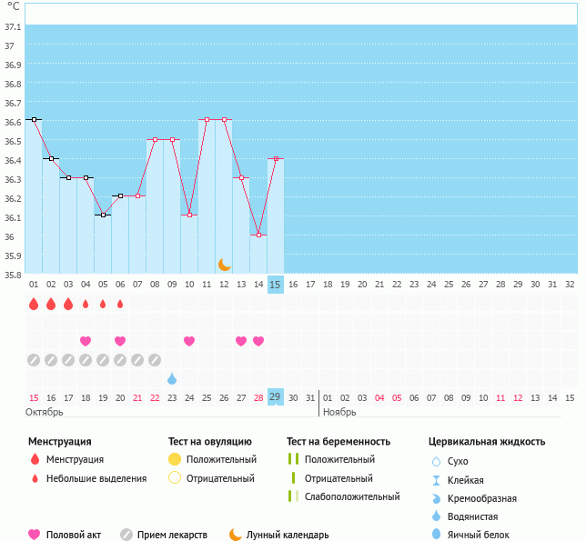Click the crescent moon icon on the chart
The height and width of the screenshot is (541, 586).
(225, 265)
